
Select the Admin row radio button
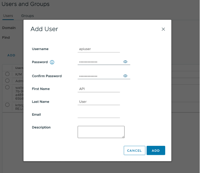tap(8, 81)
